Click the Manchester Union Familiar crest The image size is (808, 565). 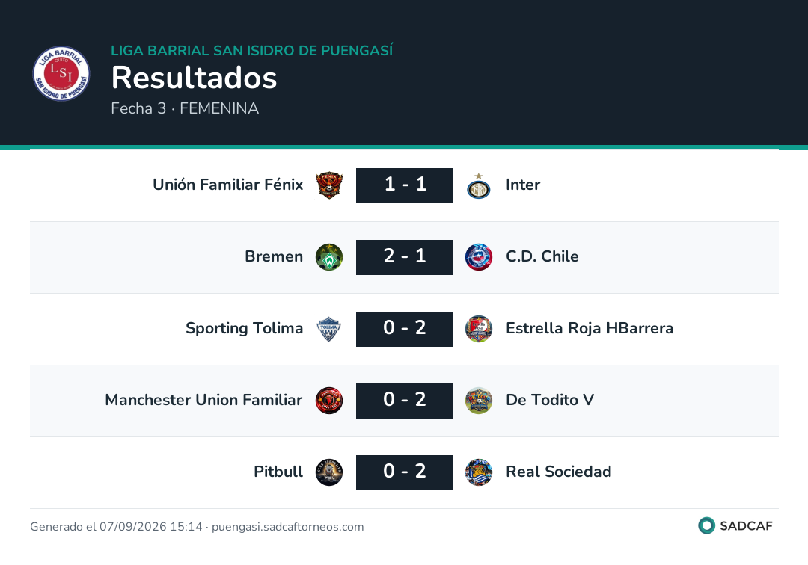click(x=329, y=401)
